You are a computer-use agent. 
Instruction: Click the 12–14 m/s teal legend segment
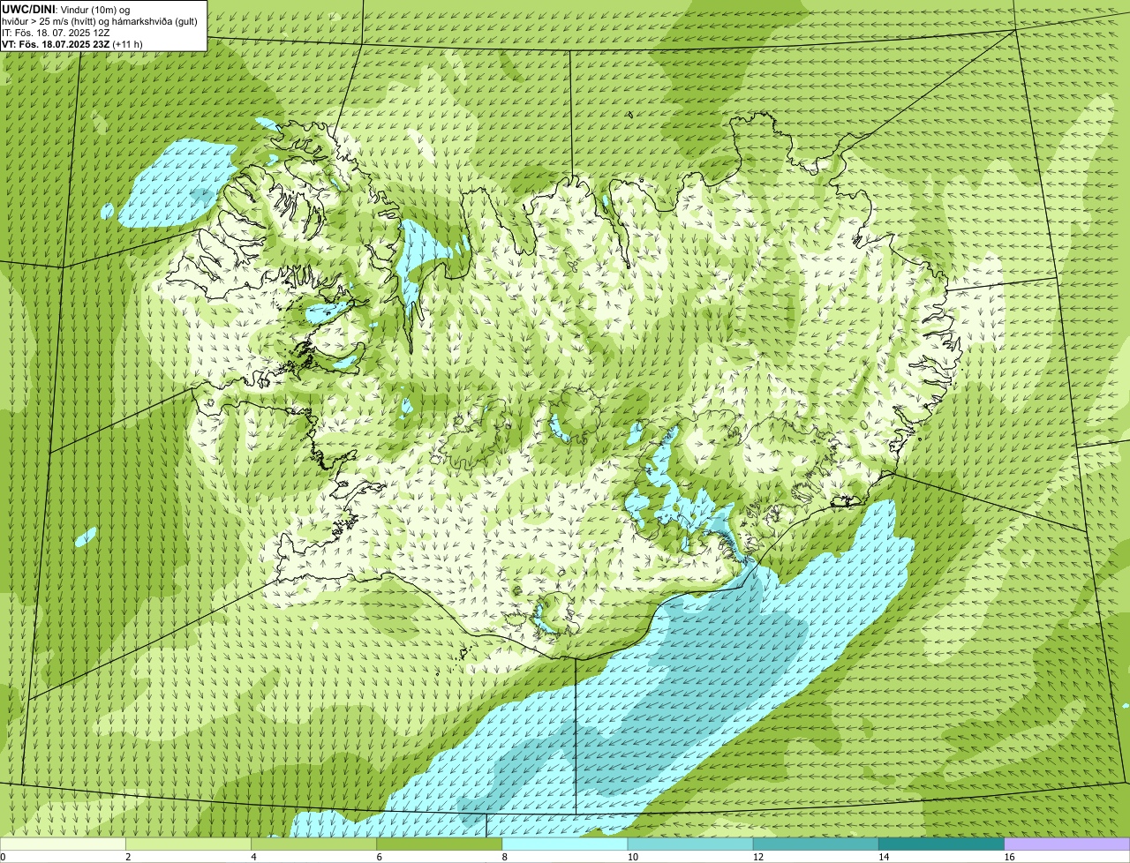(816, 844)
